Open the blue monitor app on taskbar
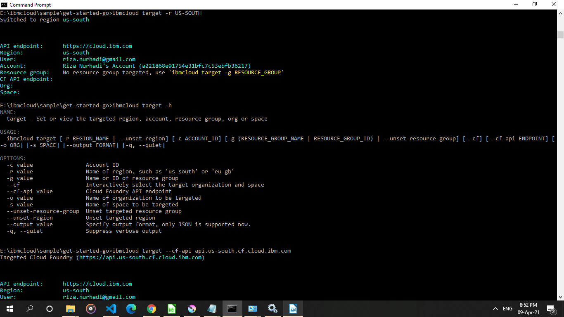 (253, 308)
